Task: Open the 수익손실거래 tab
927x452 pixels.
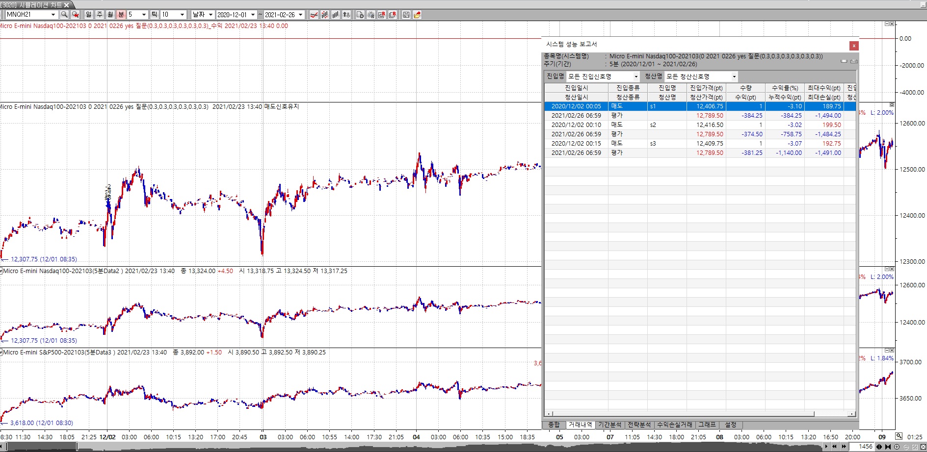Action: (x=674, y=425)
